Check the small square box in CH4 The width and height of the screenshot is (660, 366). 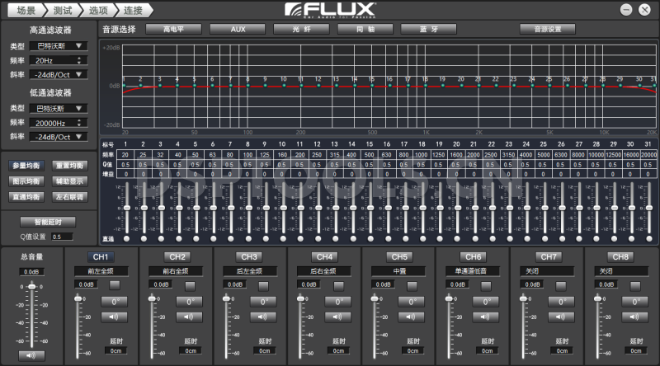point(337,284)
